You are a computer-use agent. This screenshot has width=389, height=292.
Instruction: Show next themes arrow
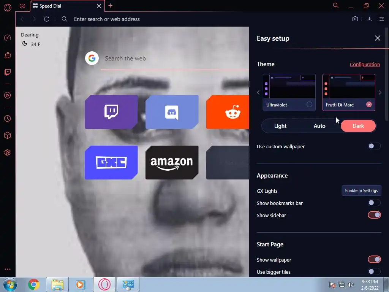point(380,92)
